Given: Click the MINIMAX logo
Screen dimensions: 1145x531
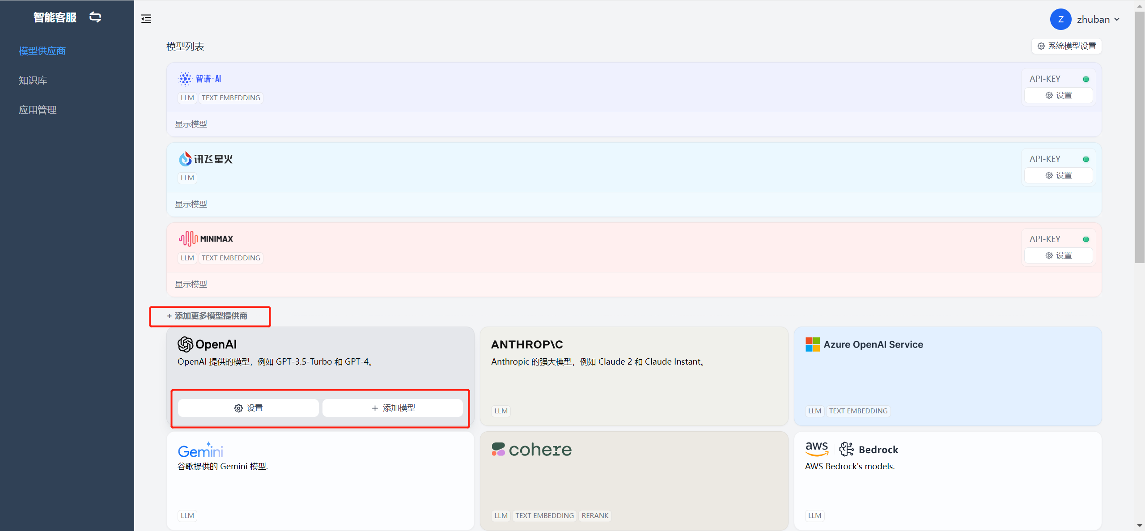Looking at the screenshot, I should 206,239.
